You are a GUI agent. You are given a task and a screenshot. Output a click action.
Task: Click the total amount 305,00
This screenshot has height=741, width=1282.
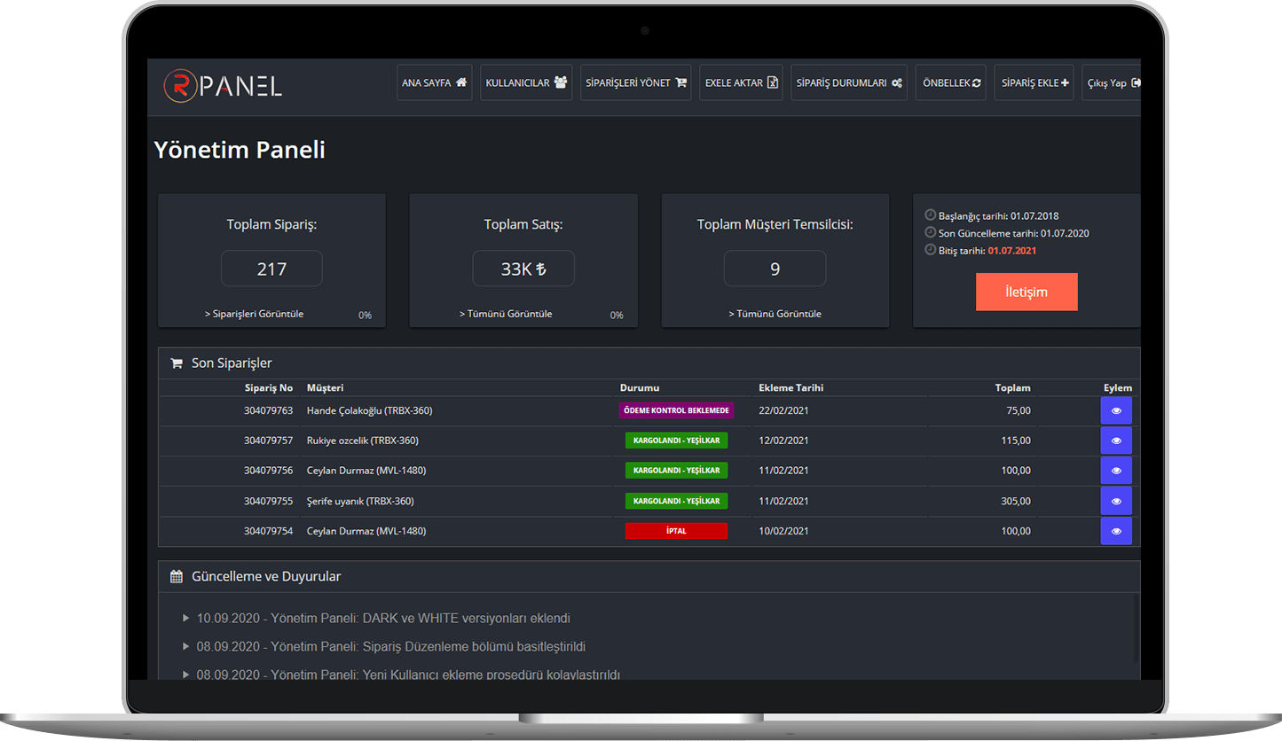point(1016,501)
